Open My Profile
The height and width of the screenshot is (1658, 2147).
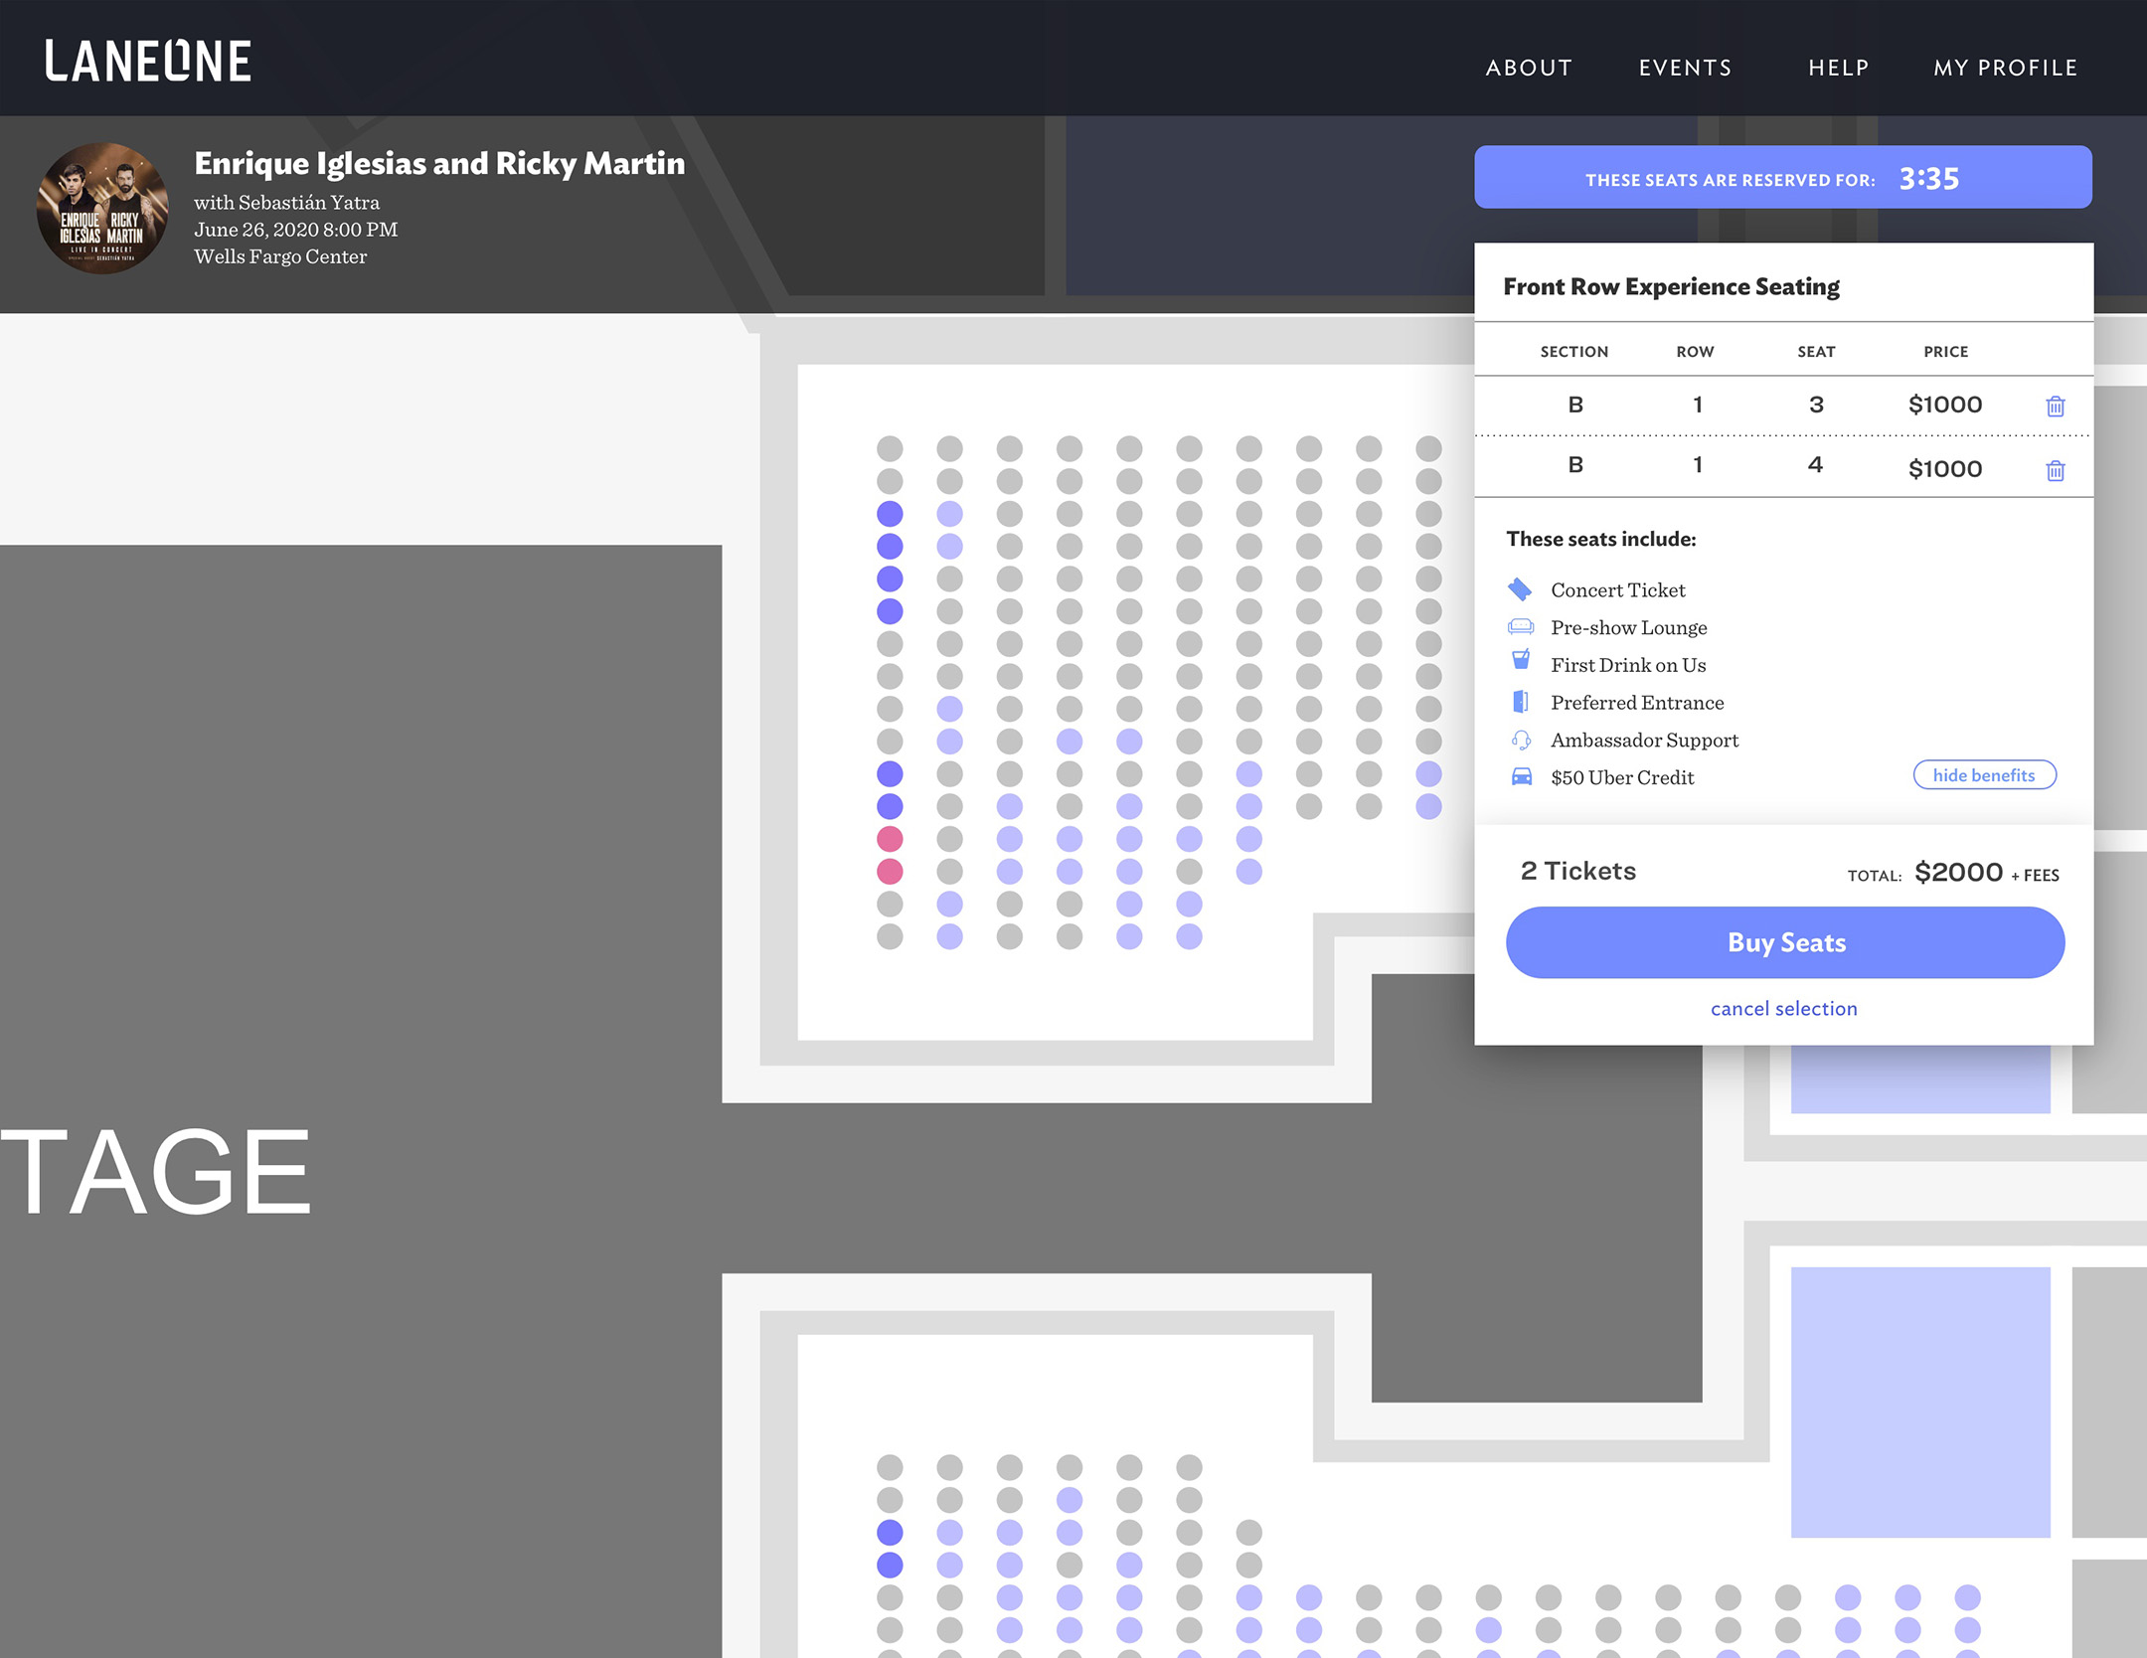tap(2005, 68)
